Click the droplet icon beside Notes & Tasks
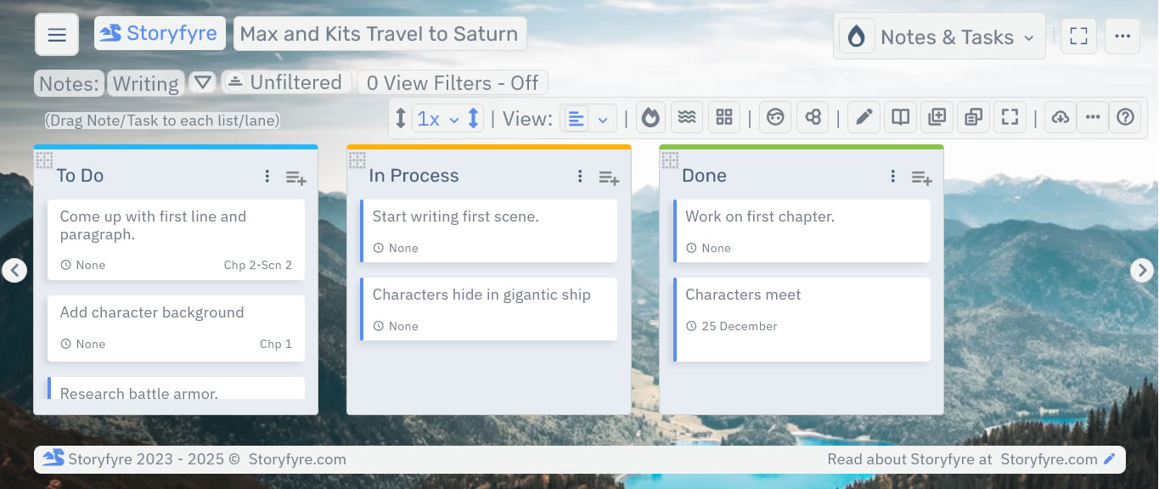The width and height of the screenshot is (1159, 489). [856, 36]
